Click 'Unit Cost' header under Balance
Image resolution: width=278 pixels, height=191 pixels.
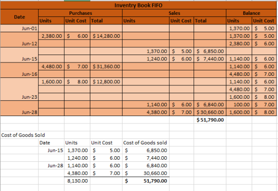tap(264, 21)
